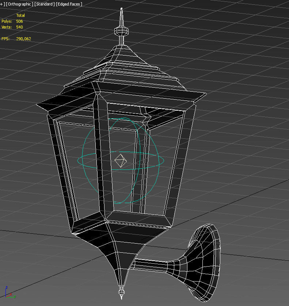Open the [Orthographic] viewport view menu

point(19,4)
